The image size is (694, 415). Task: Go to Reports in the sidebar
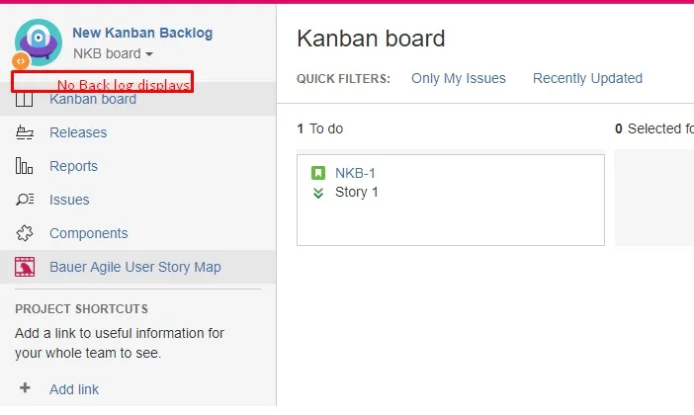pyautogui.click(x=73, y=167)
